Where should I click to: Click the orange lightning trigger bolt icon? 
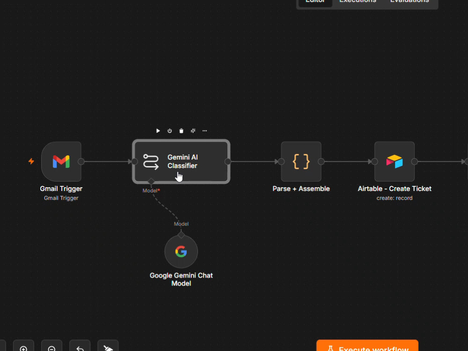tap(31, 161)
